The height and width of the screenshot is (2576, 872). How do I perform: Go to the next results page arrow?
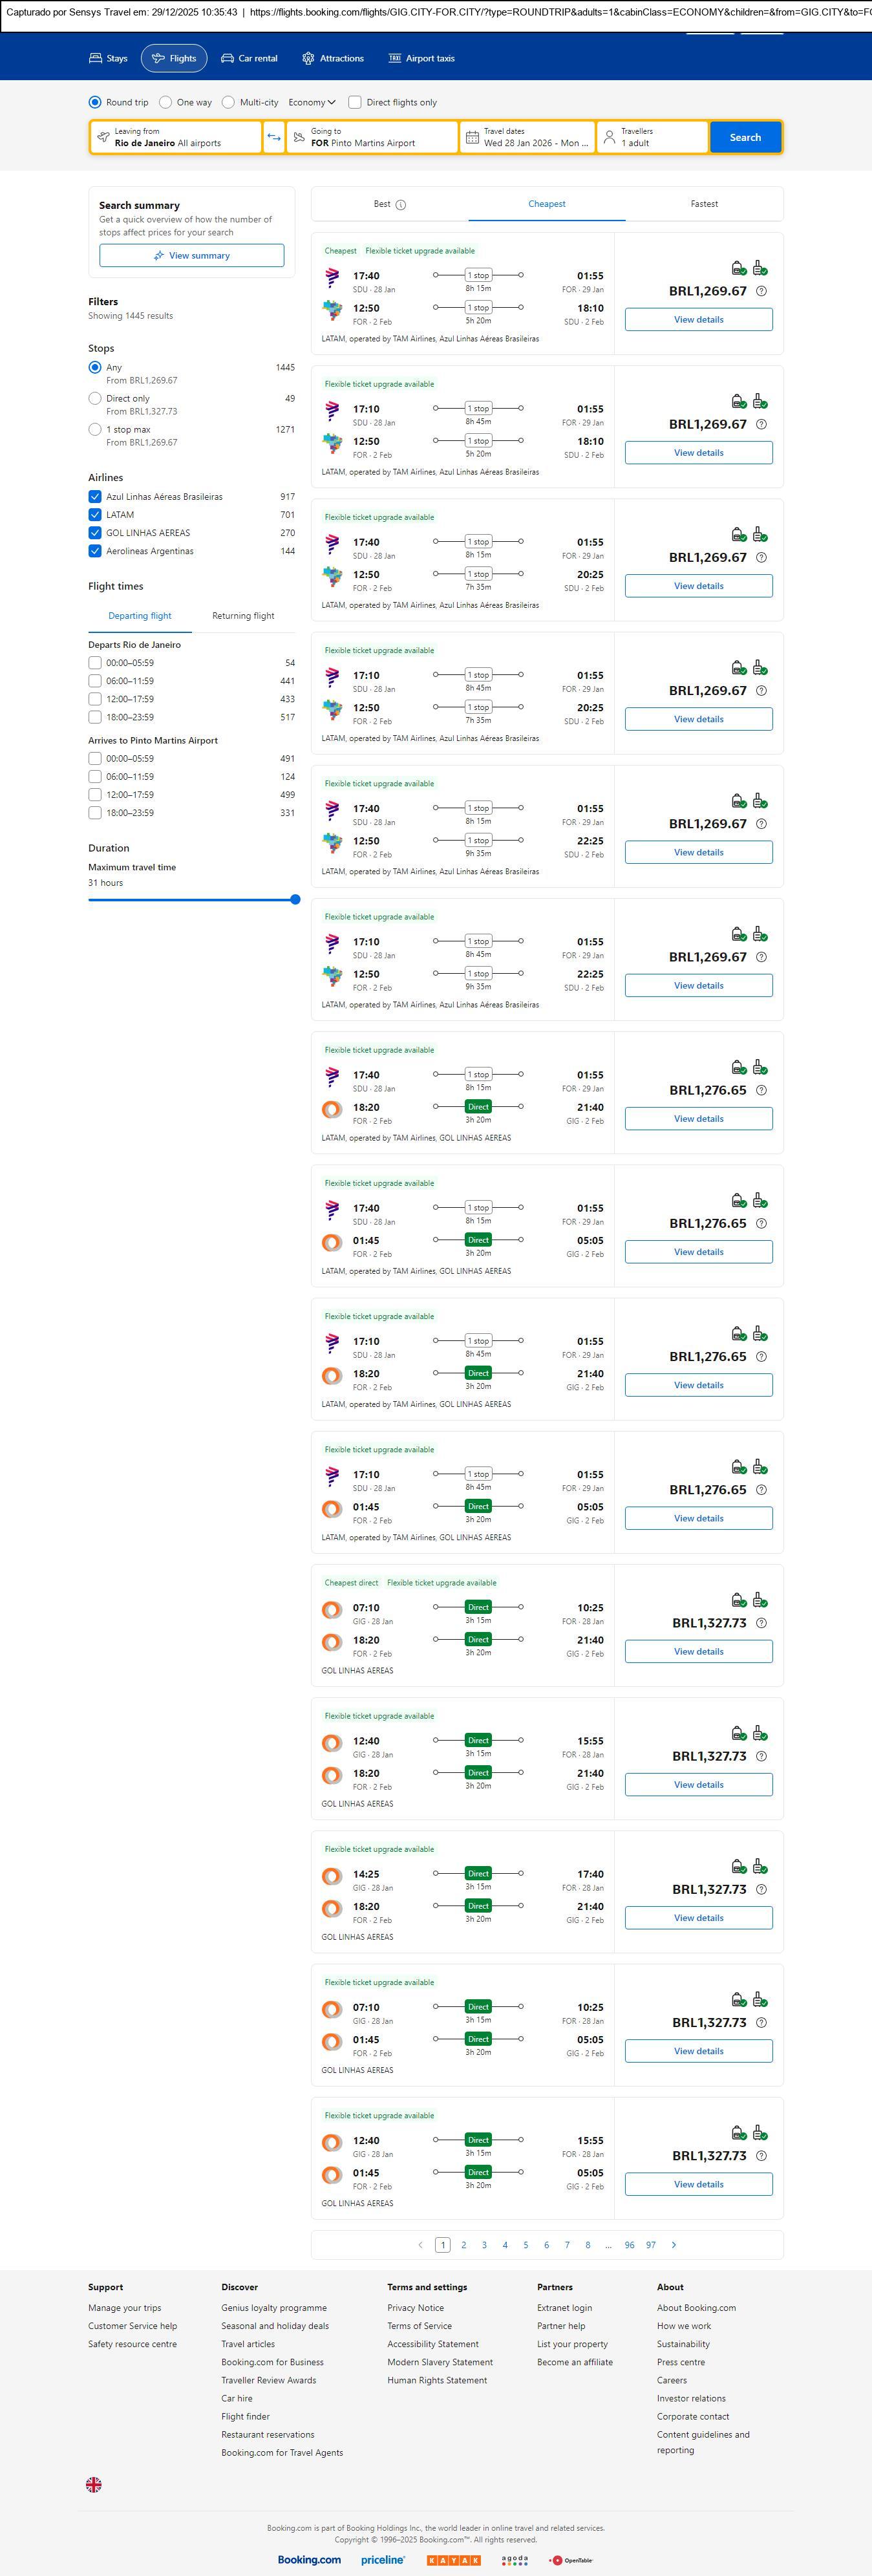click(673, 2245)
